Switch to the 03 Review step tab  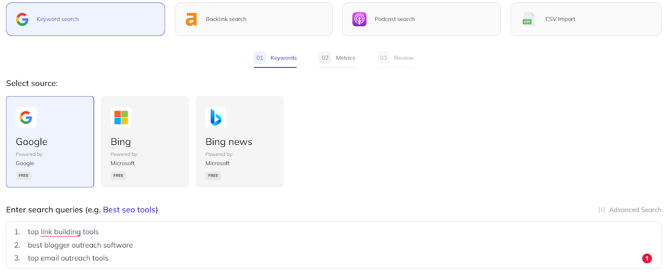pyautogui.click(x=396, y=58)
